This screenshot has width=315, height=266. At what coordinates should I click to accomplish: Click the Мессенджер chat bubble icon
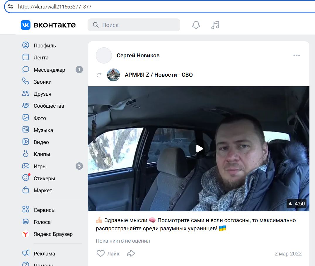coord(26,69)
